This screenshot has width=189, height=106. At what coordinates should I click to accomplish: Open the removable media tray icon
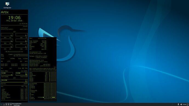[x=178, y=104]
